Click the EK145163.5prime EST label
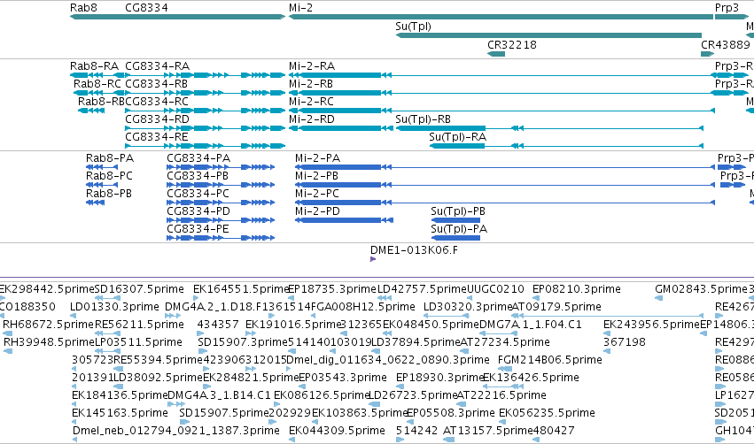754x444 pixels. pyautogui.click(x=120, y=413)
